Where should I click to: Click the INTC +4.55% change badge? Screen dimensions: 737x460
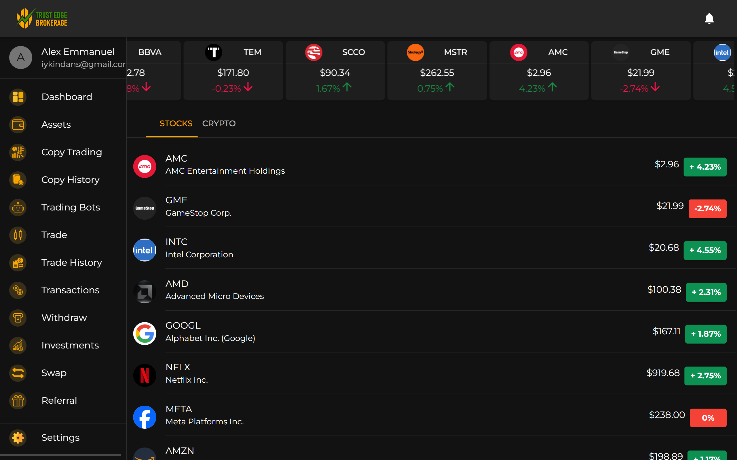tap(705, 250)
